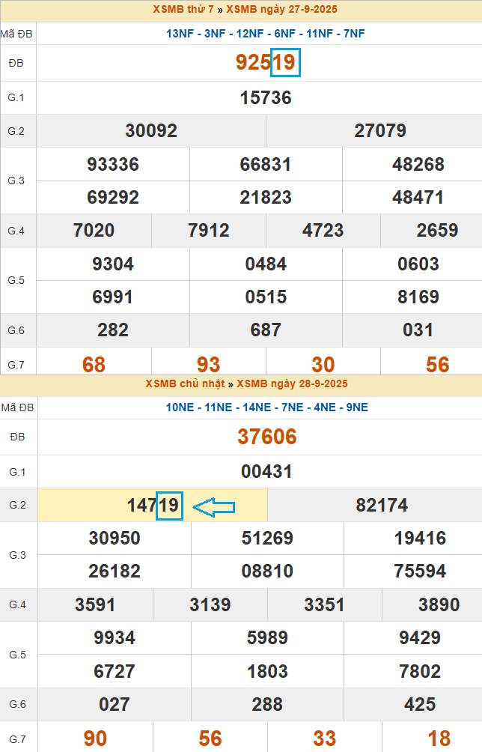Select G.1 result 15736
482x752 pixels.
pyautogui.click(x=266, y=98)
